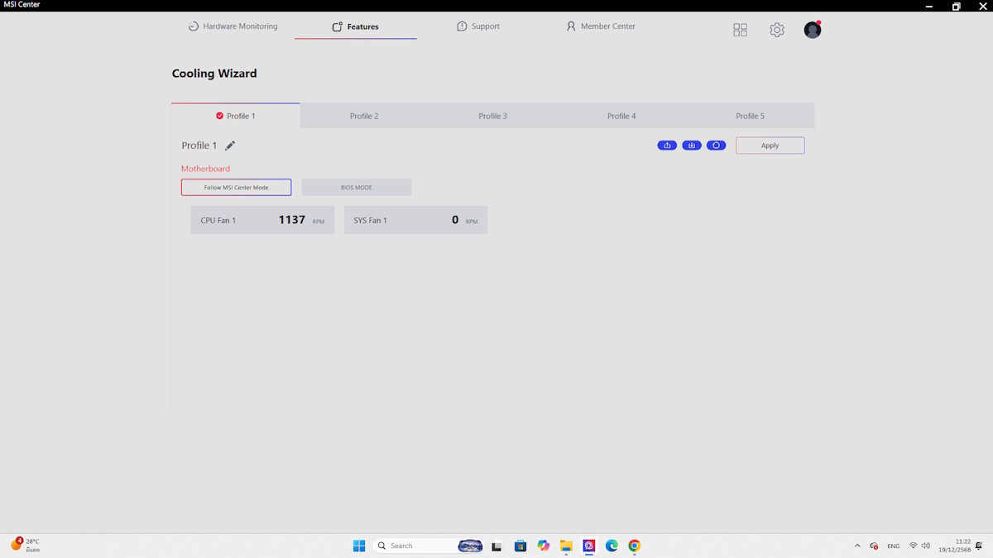Open the Profile 5 tab
This screenshot has height=558, width=993.
click(x=750, y=116)
